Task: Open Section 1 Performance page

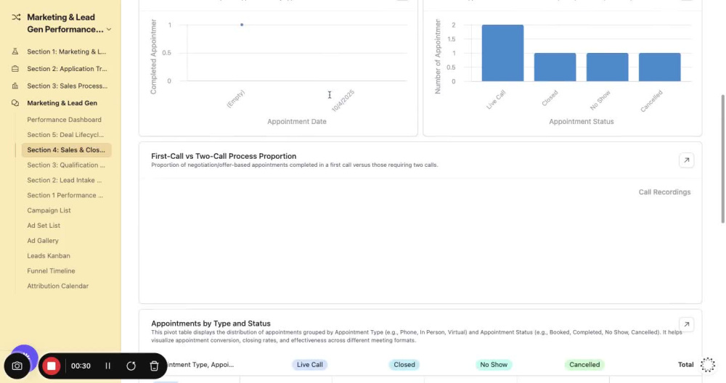Action: (65, 195)
